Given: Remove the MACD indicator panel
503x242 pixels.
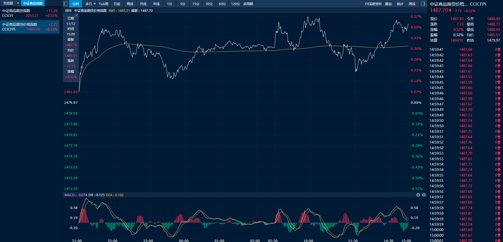Looking at the screenshot, I should [x=418, y=195].
